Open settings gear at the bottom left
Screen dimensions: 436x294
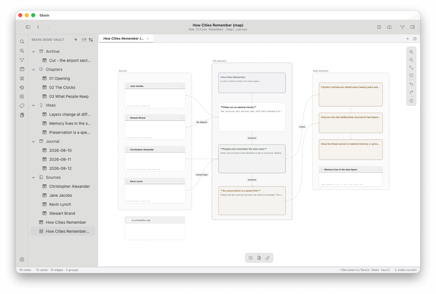click(x=22, y=259)
